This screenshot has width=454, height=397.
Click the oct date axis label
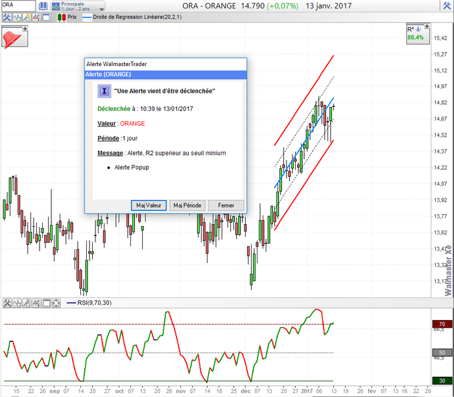click(x=119, y=391)
